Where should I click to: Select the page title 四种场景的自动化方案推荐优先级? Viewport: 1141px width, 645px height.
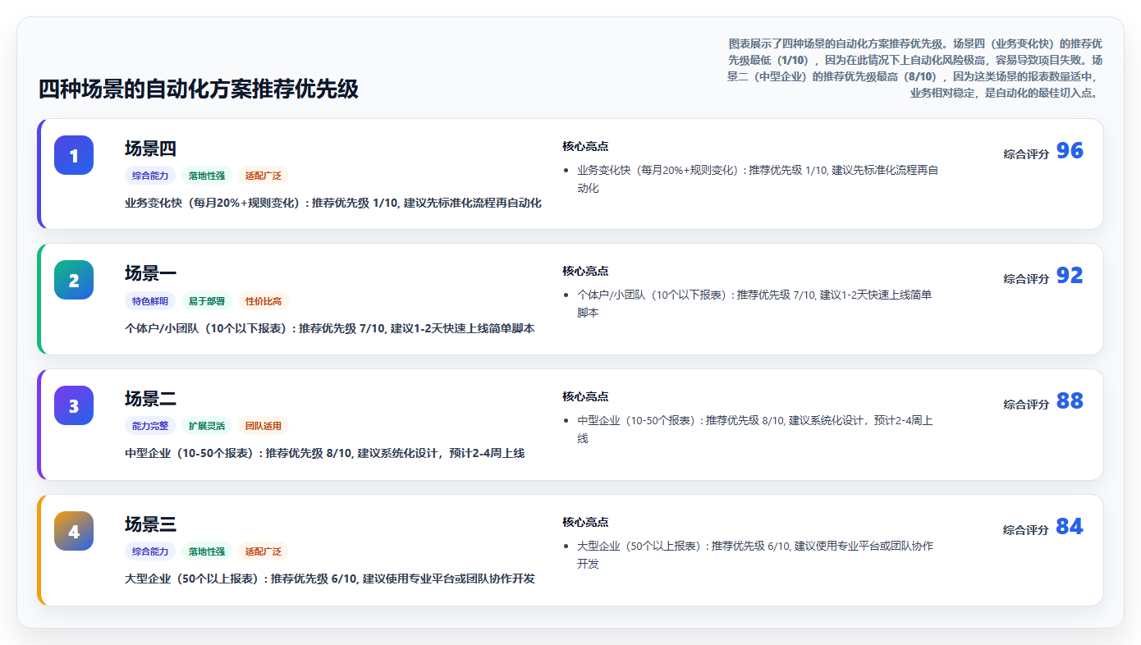pyautogui.click(x=199, y=89)
